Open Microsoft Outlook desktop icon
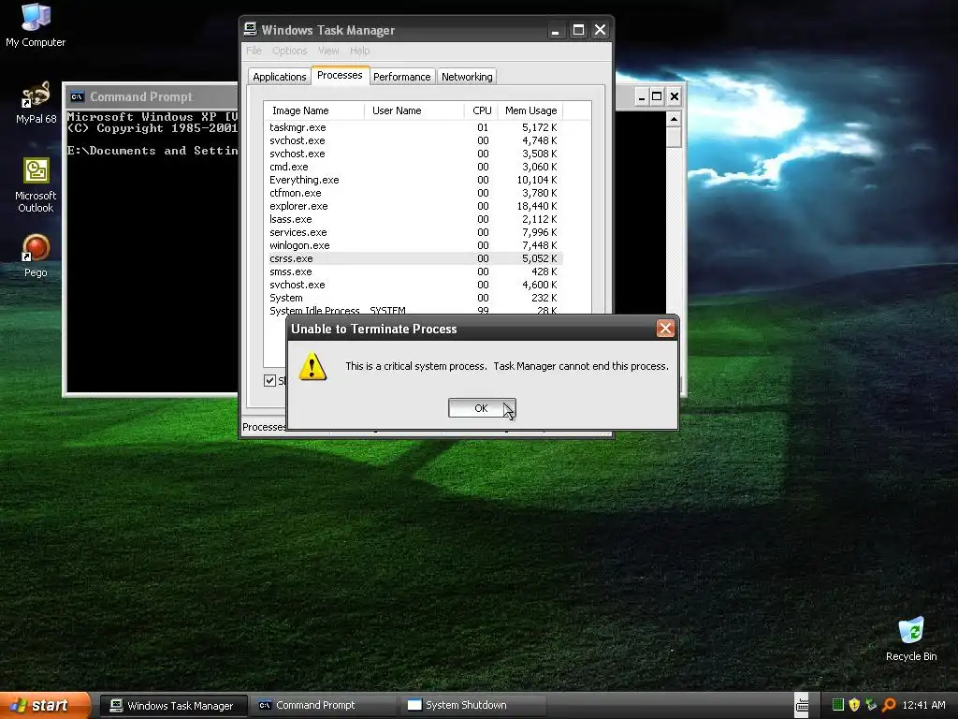This screenshot has width=958, height=719. tap(36, 185)
